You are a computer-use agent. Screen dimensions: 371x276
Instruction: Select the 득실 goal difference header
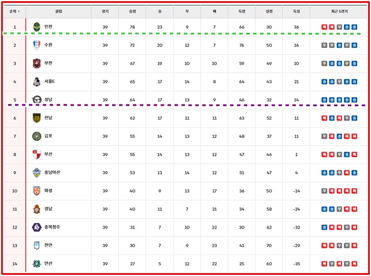tap(296, 11)
